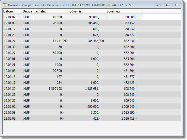Click the debit value 254,-
The height and width of the screenshot is (140, 187).
point(60,83)
